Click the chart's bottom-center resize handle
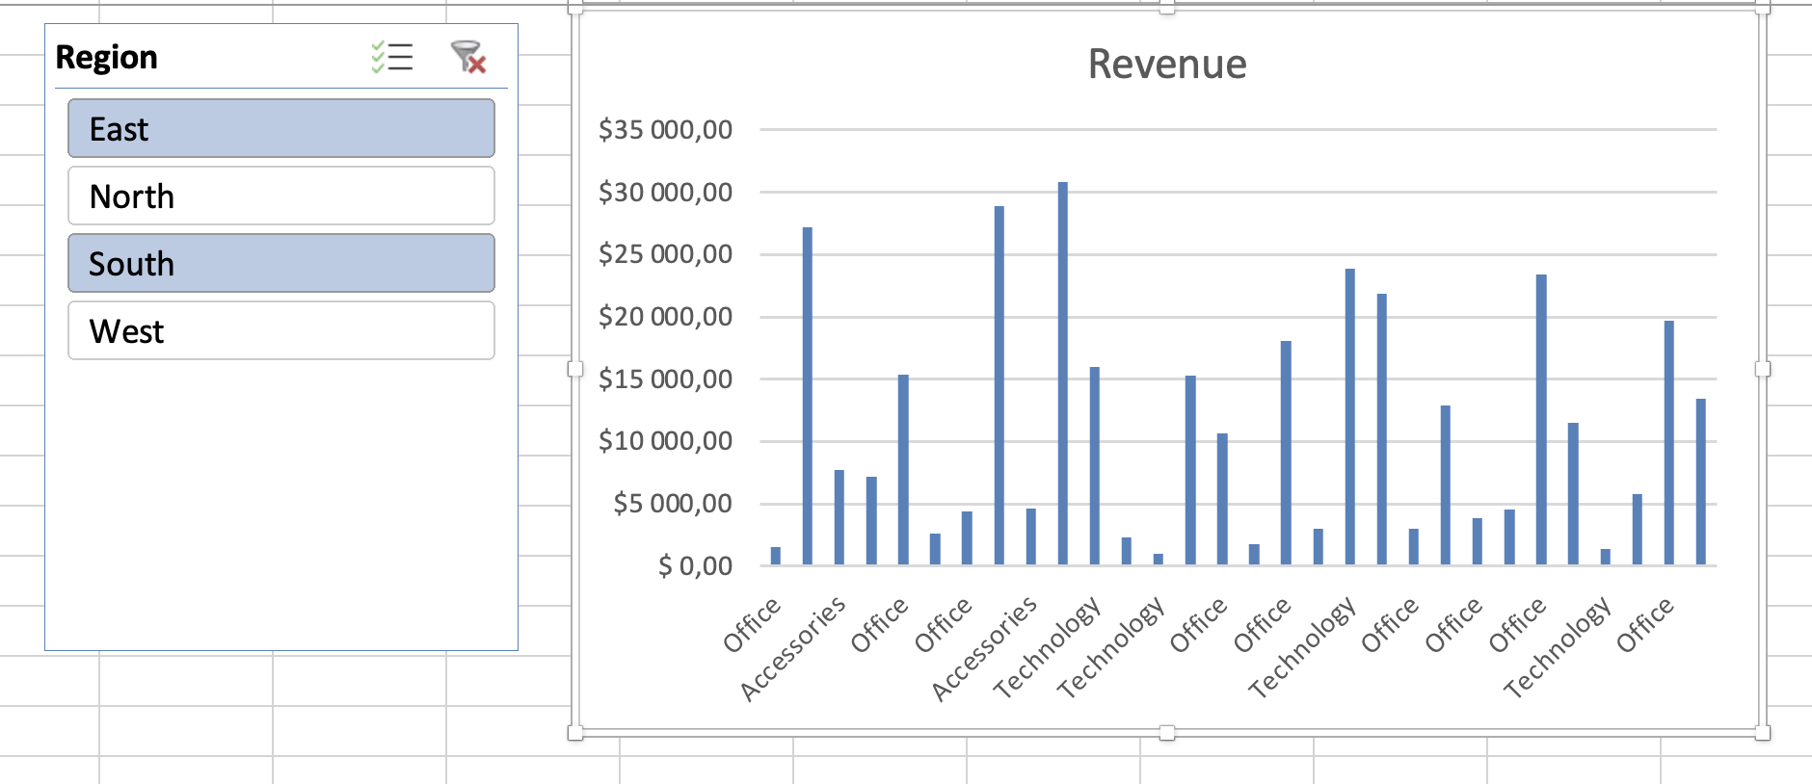1812x784 pixels. [1167, 733]
